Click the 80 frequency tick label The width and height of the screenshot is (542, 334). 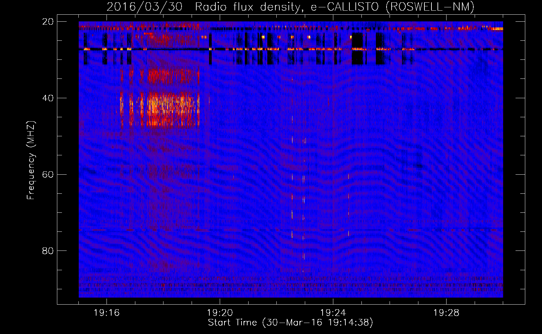pyautogui.click(x=48, y=251)
